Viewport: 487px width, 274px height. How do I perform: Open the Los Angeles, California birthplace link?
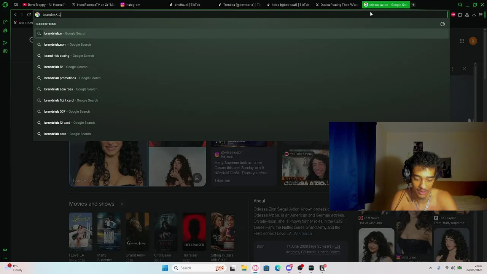click(313, 249)
